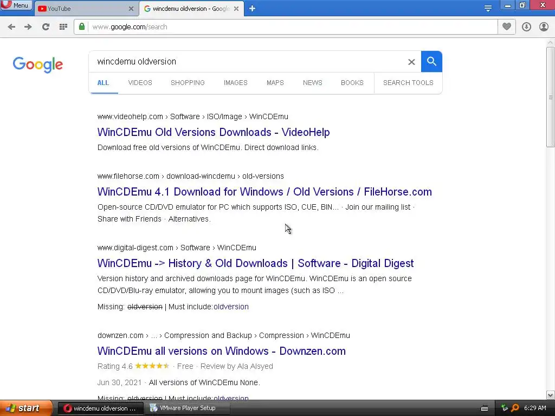Screen dimensions: 555x416
Task: Switch to IMAGES results
Action: pos(235,83)
